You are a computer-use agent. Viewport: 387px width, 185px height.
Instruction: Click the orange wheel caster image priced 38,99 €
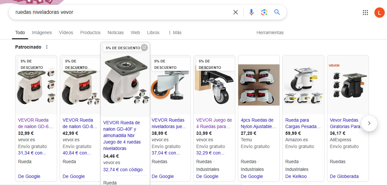[170, 85]
